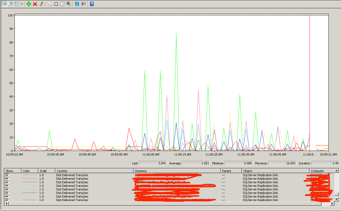Click the 10:59:22 AM time axis label
The width and height of the screenshot is (341, 211).
point(15,154)
